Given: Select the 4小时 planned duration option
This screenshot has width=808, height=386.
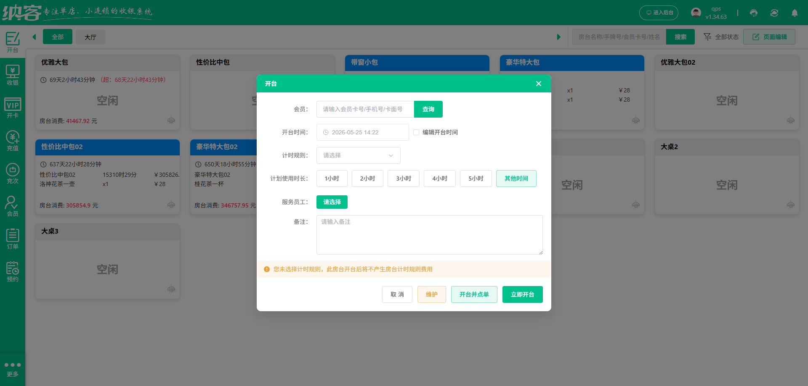Looking at the screenshot, I should pos(440,179).
